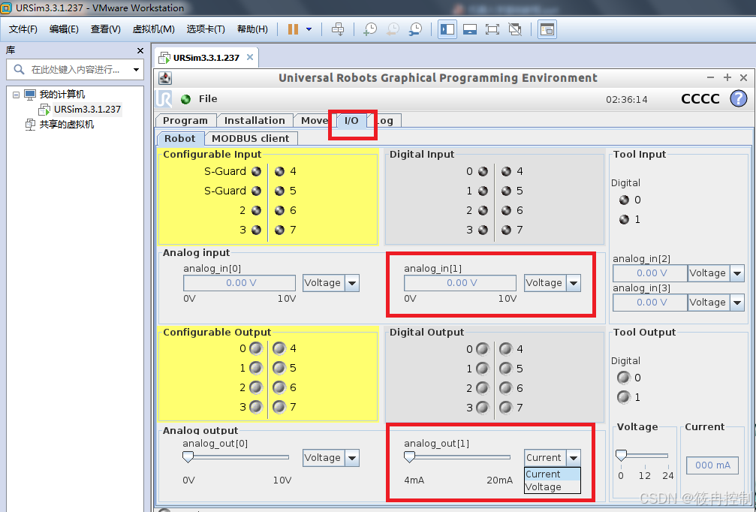The width and height of the screenshot is (756, 512).
Task: Switch to the Installation tab
Action: click(x=255, y=121)
